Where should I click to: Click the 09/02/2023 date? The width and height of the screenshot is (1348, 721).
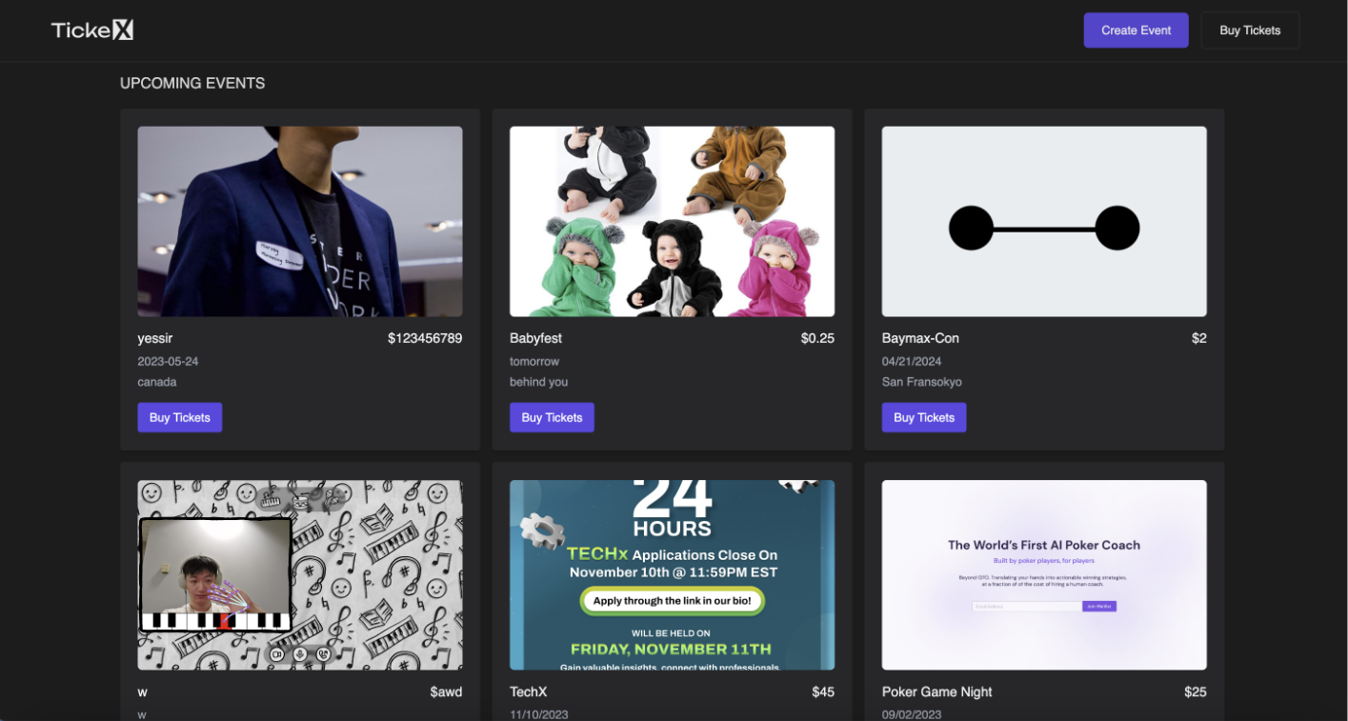coord(914,714)
